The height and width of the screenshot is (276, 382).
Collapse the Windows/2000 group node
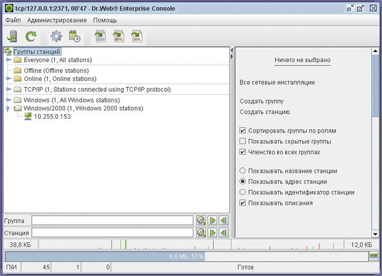click(x=8, y=109)
